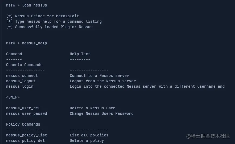
Task: Click the nessus_policy_del command
Action: tap(25, 140)
